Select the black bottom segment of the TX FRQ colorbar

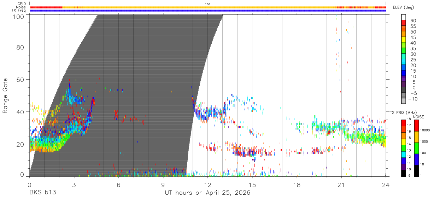coord(404,173)
